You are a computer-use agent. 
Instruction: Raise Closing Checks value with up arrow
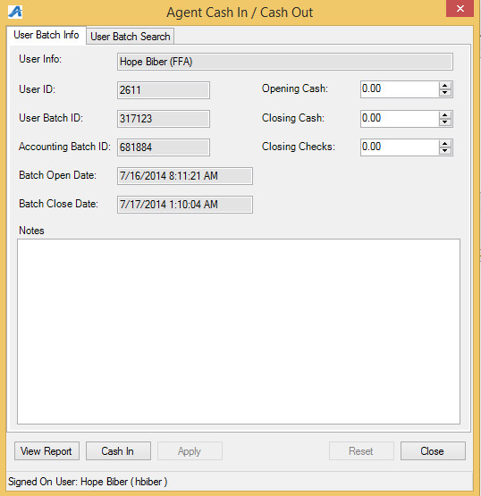pyautogui.click(x=445, y=144)
